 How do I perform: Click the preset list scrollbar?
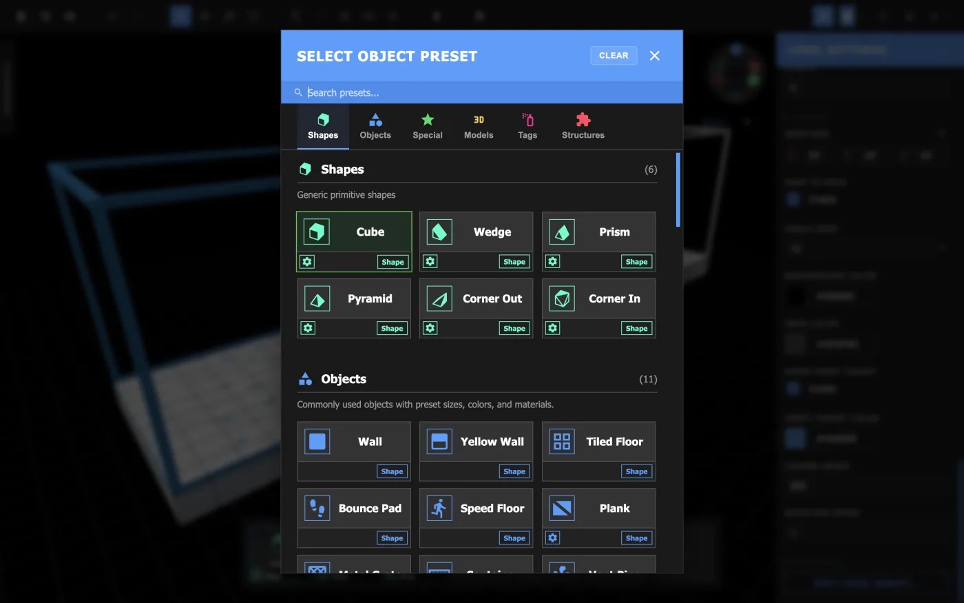pyautogui.click(x=678, y=190)
